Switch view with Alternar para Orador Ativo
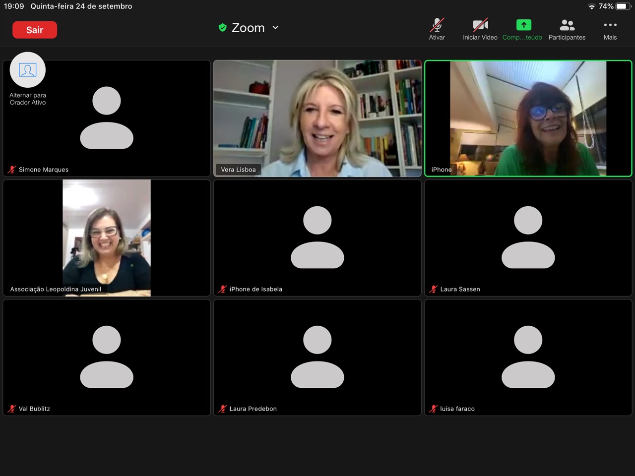The height and width of the screenshot is (476, 635). coord(28,79)
